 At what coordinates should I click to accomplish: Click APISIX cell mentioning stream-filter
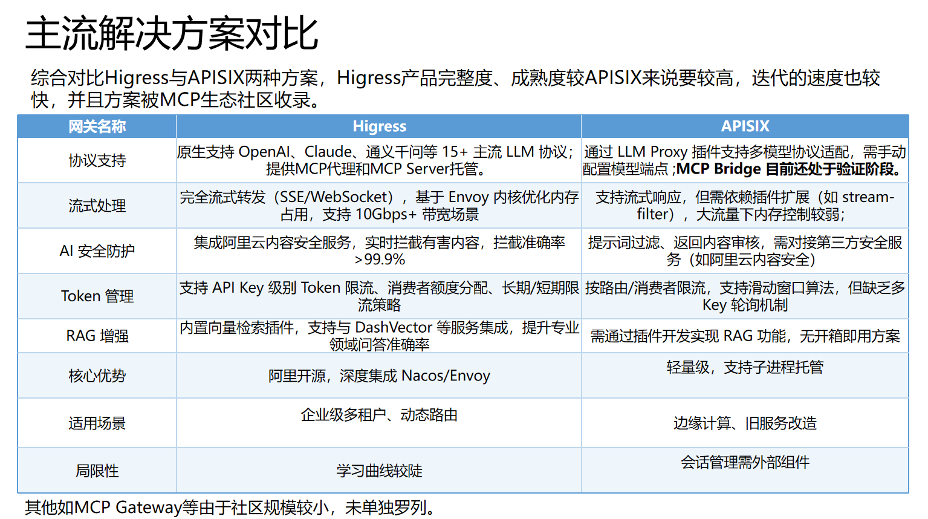point(745,206)
